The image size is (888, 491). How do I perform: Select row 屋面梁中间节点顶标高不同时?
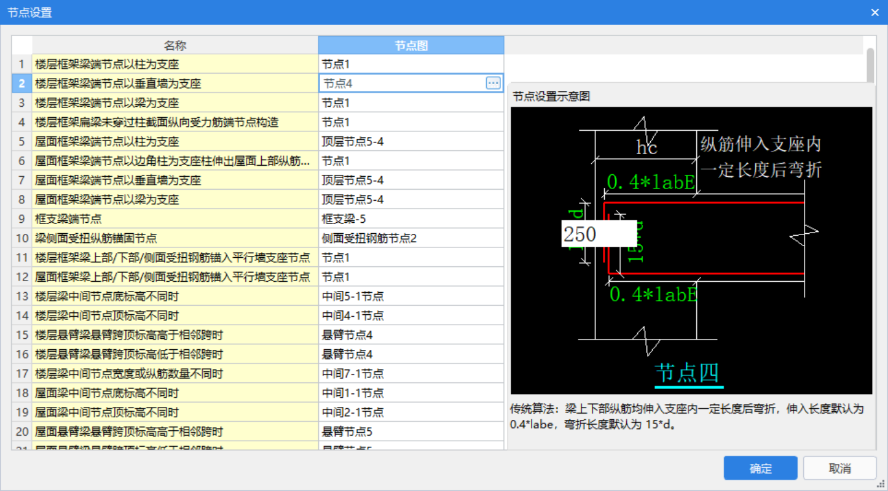tap(175, 412)
